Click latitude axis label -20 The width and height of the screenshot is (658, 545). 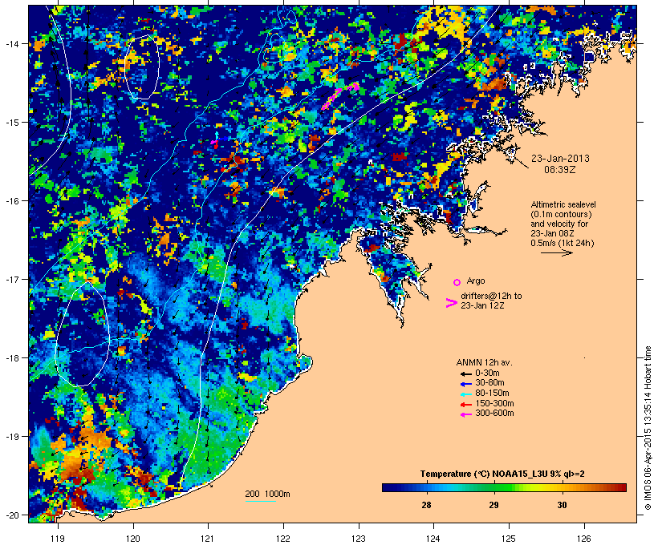(12, 515)
